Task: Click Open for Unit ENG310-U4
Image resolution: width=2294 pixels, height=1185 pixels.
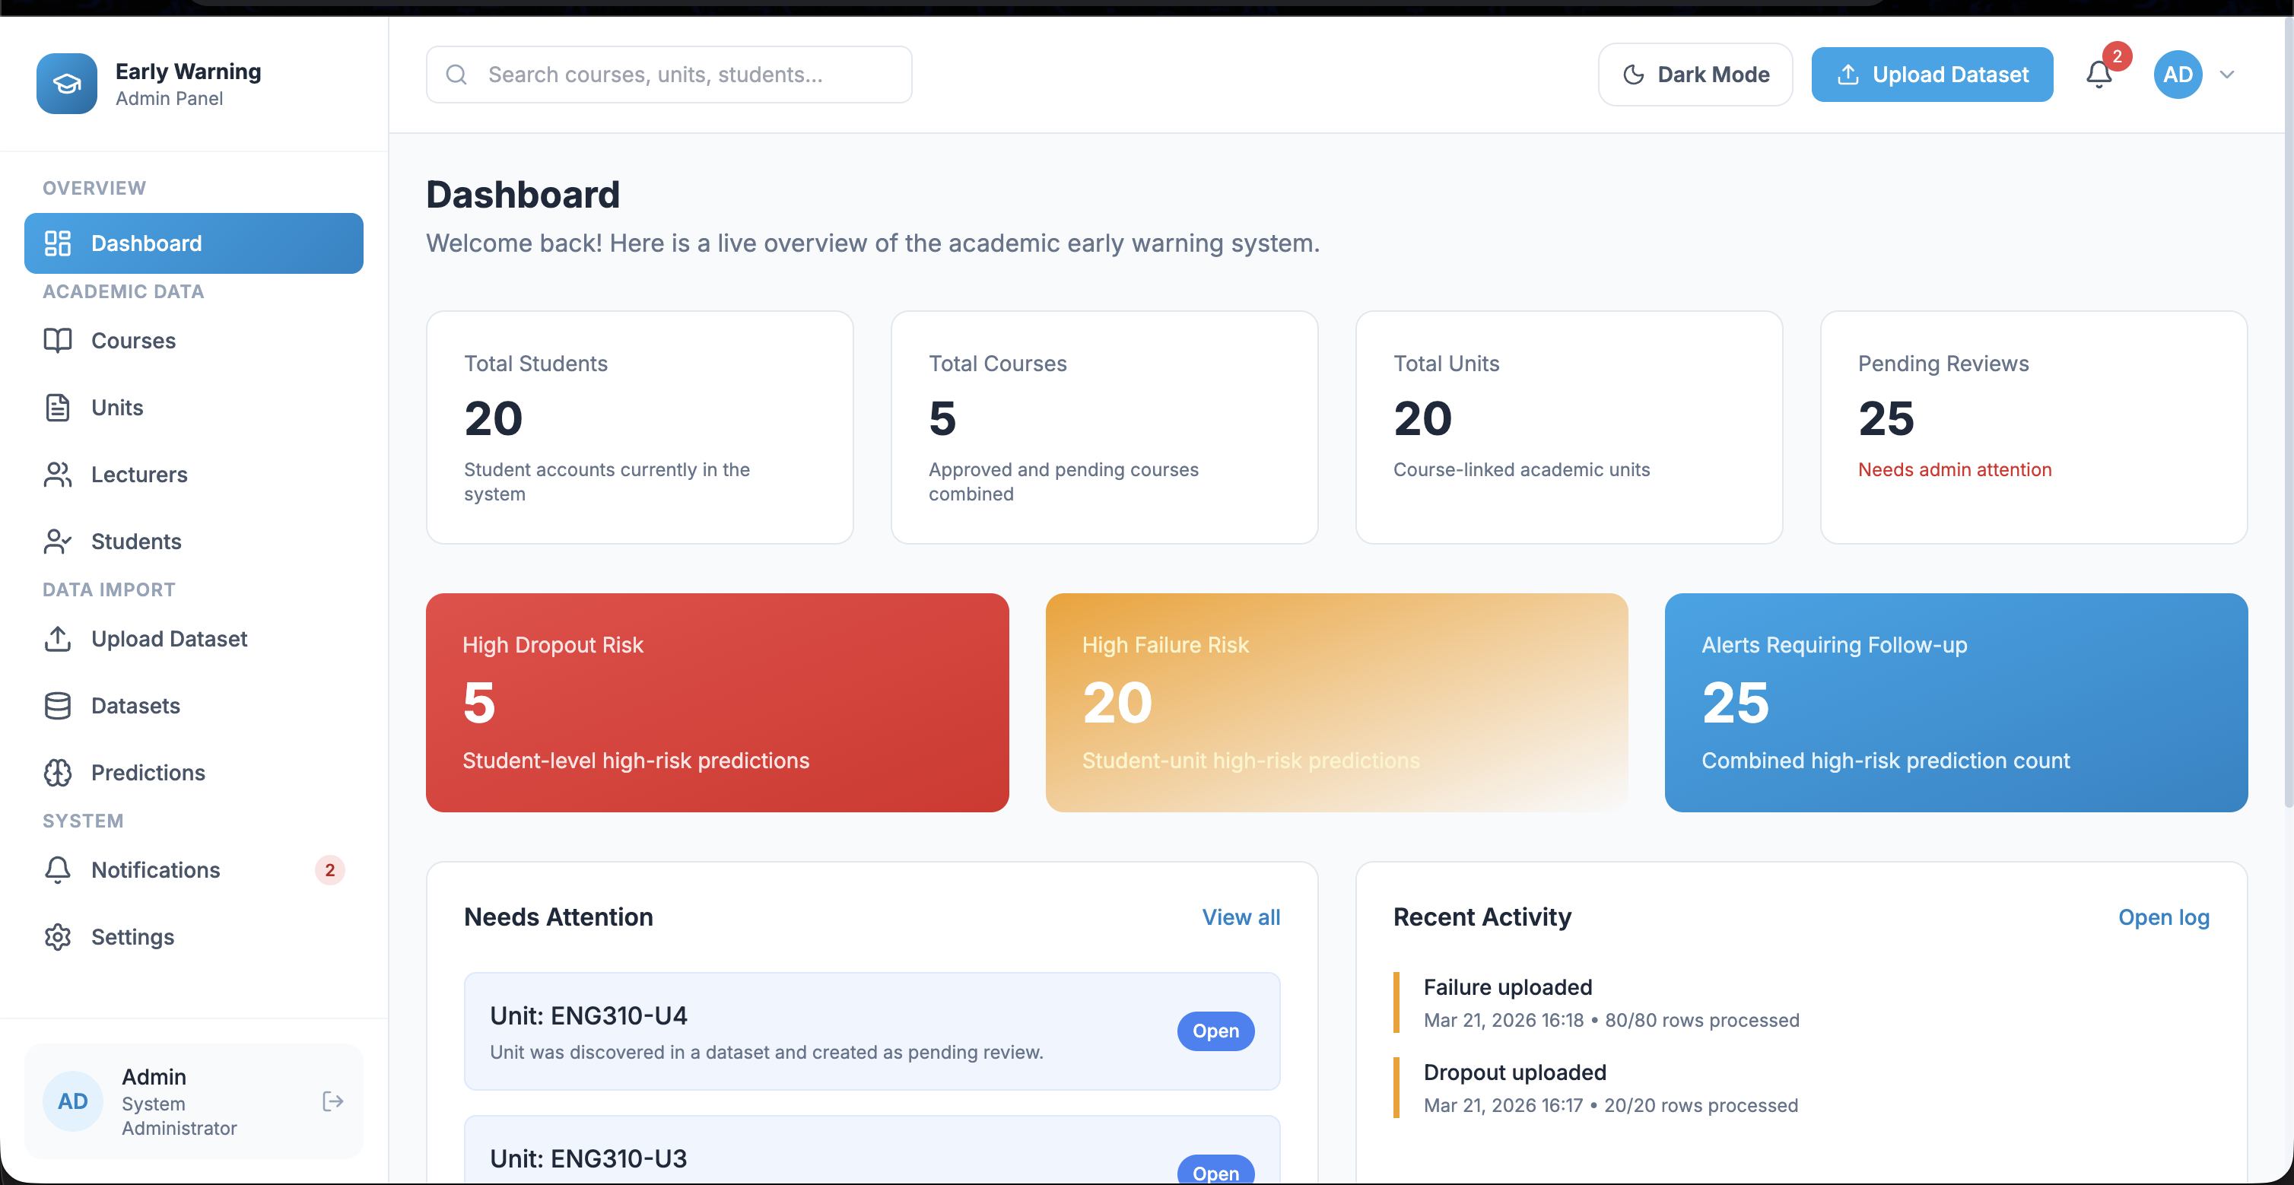Action: point(1215,1031)
